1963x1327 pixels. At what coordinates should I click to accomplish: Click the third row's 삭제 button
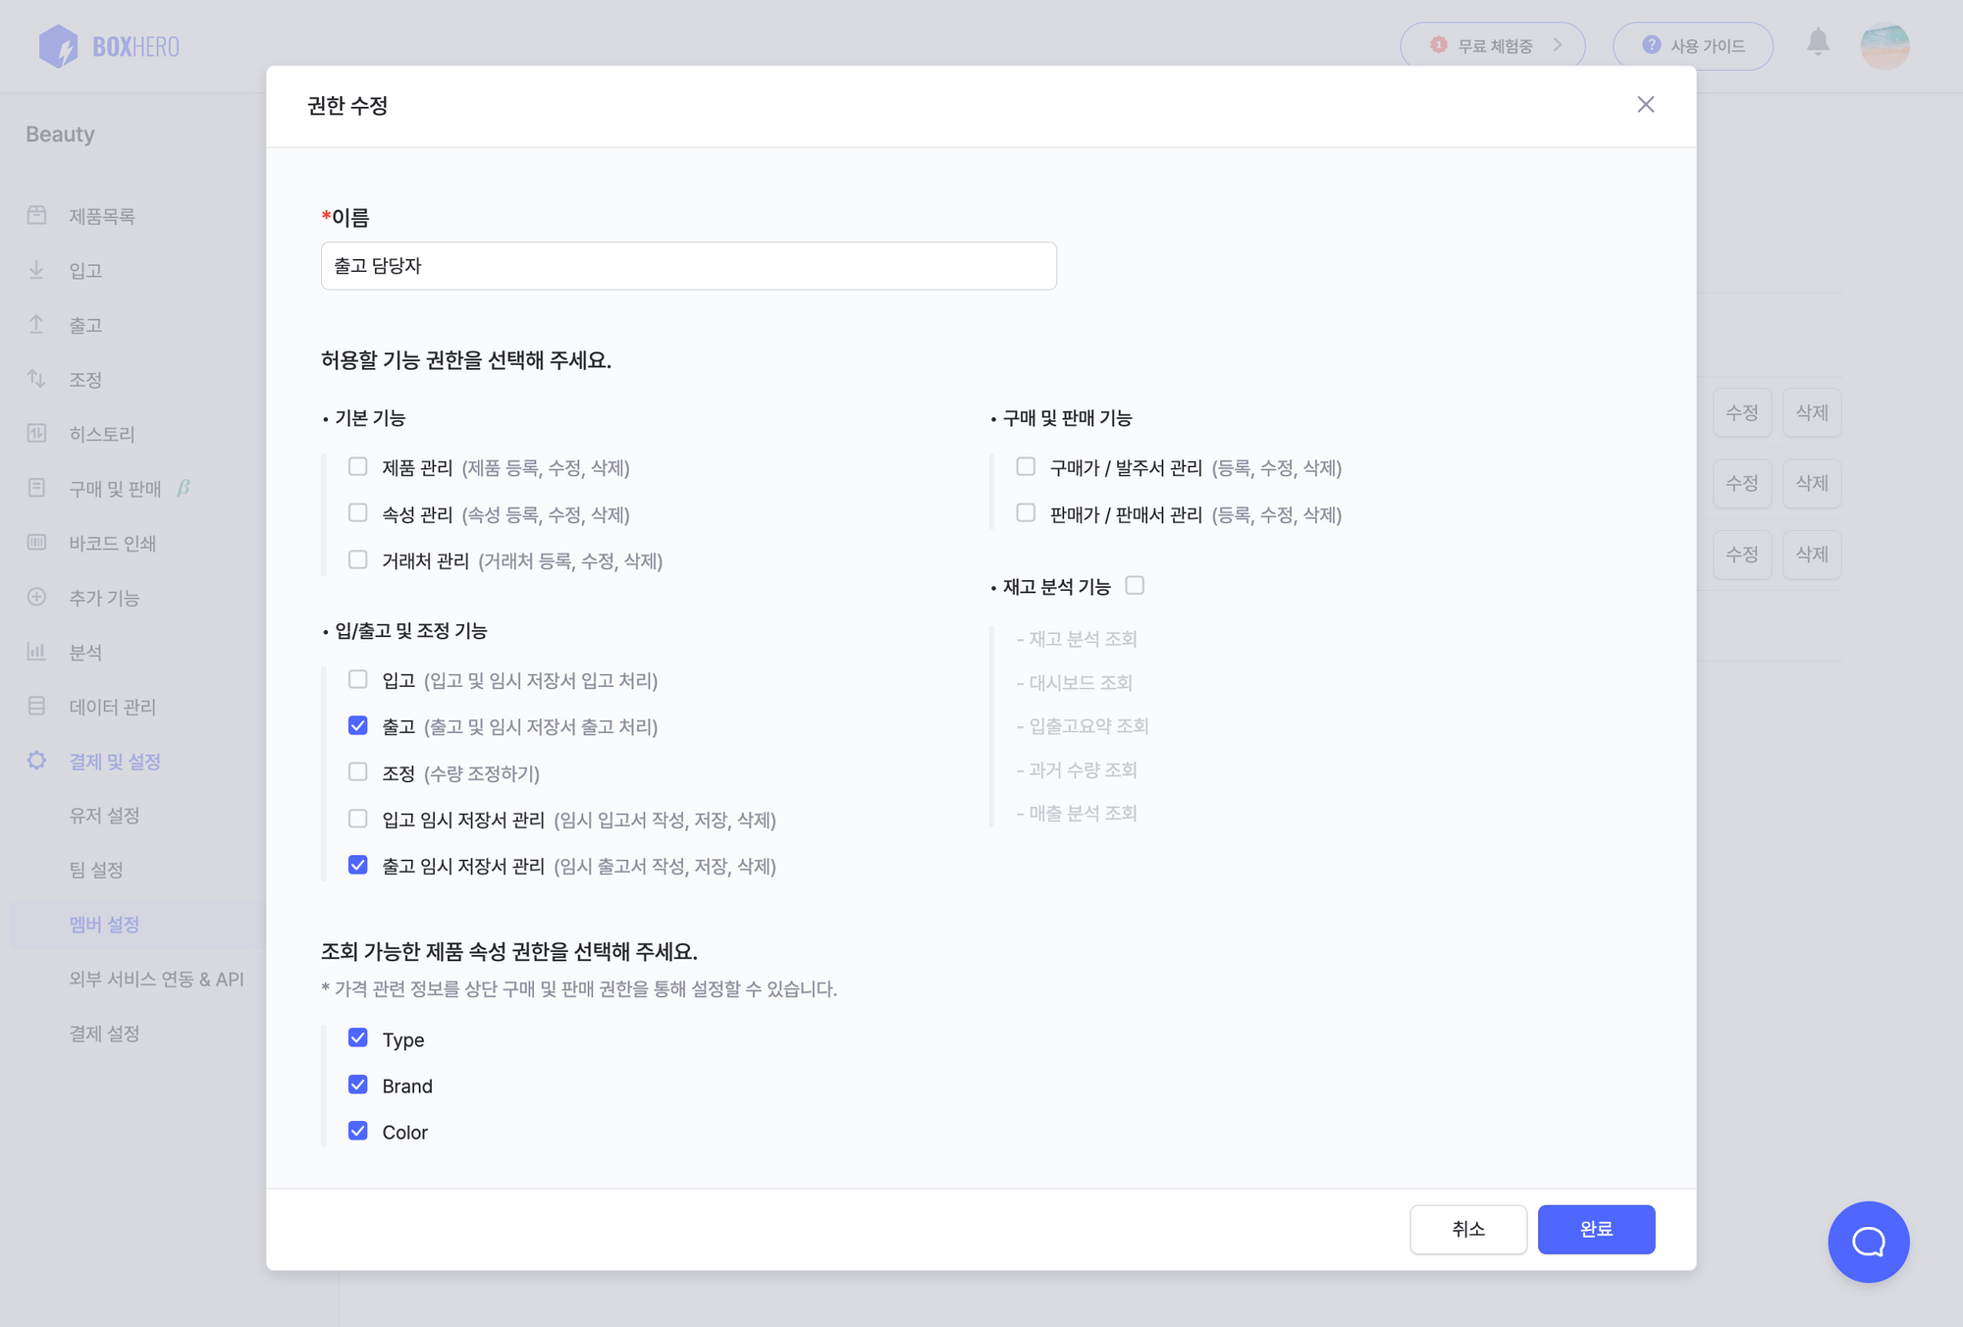(1812, 555)
